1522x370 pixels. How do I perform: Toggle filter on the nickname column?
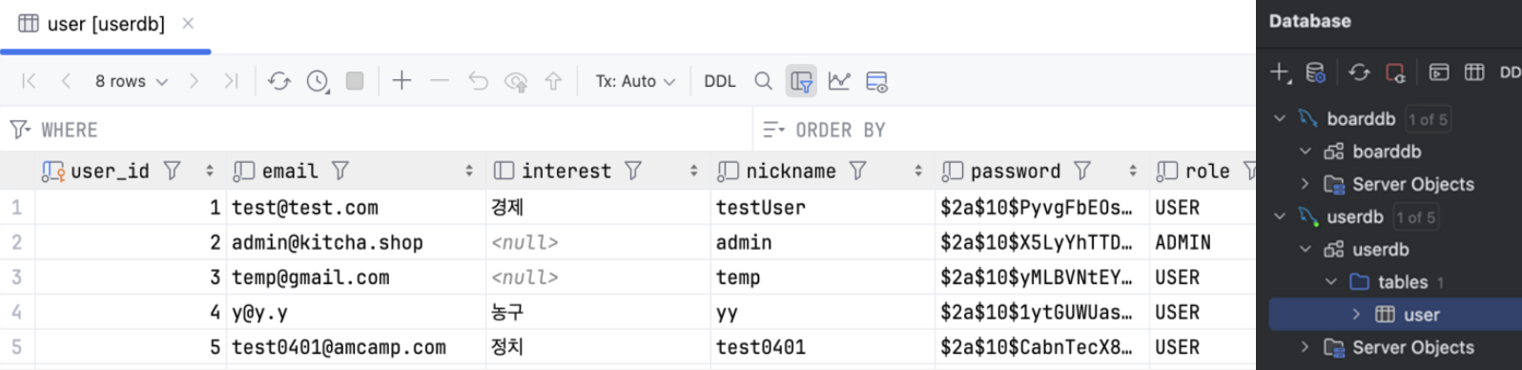[858, 171]
